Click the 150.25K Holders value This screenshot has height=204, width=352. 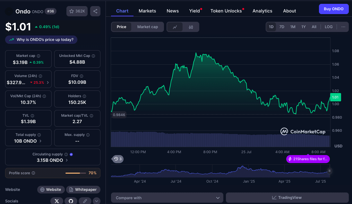[x=77, y=102]
